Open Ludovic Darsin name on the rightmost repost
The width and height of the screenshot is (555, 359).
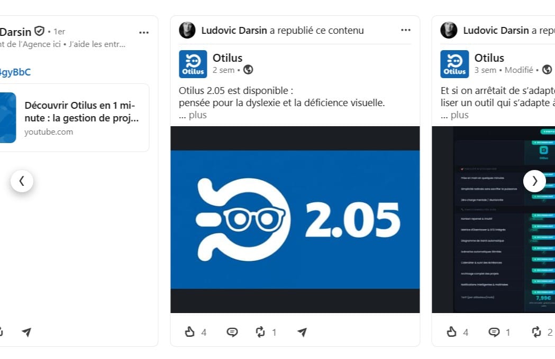point(496,31)
